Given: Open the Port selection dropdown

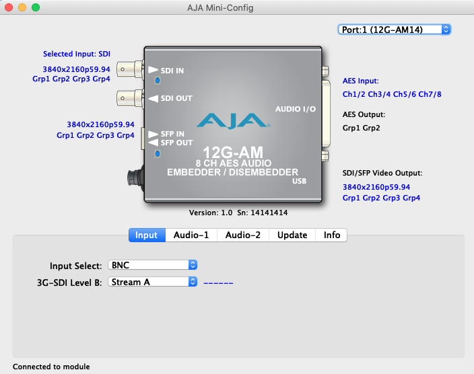Looking at the screenshot, I should pos(394,29).
